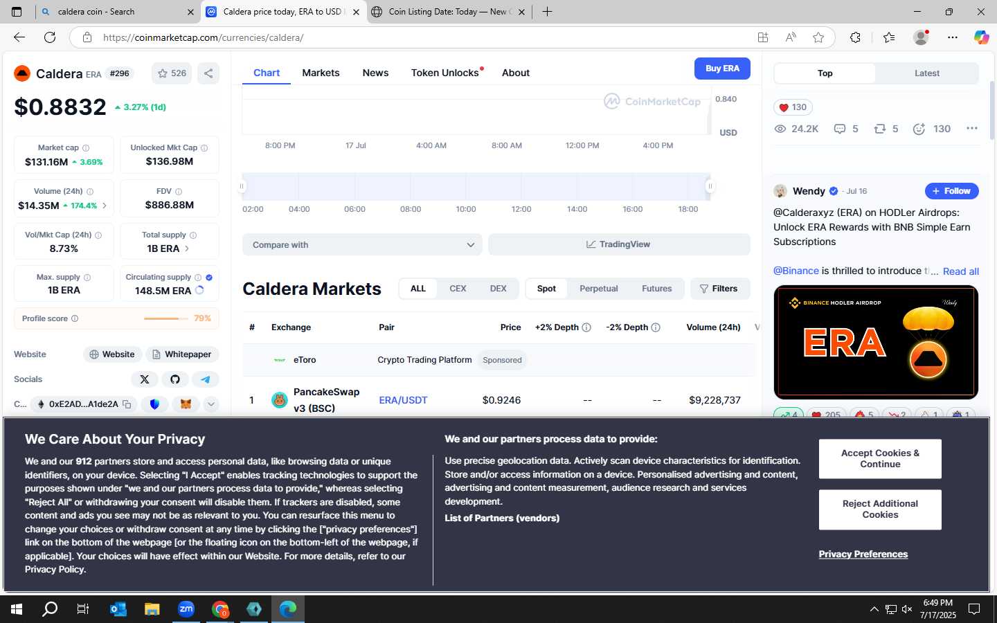Image resolution: width=997 pixels, height=623 pixels.
Task: Open the GitHub social link
Action: [x=175, y=379]
